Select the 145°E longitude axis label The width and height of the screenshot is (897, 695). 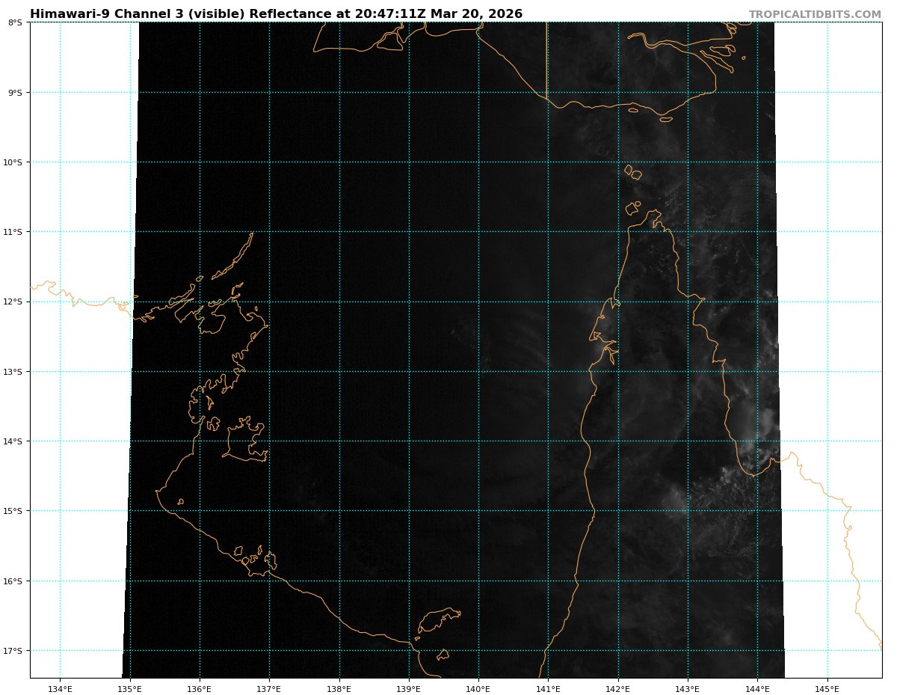(827, 688)
